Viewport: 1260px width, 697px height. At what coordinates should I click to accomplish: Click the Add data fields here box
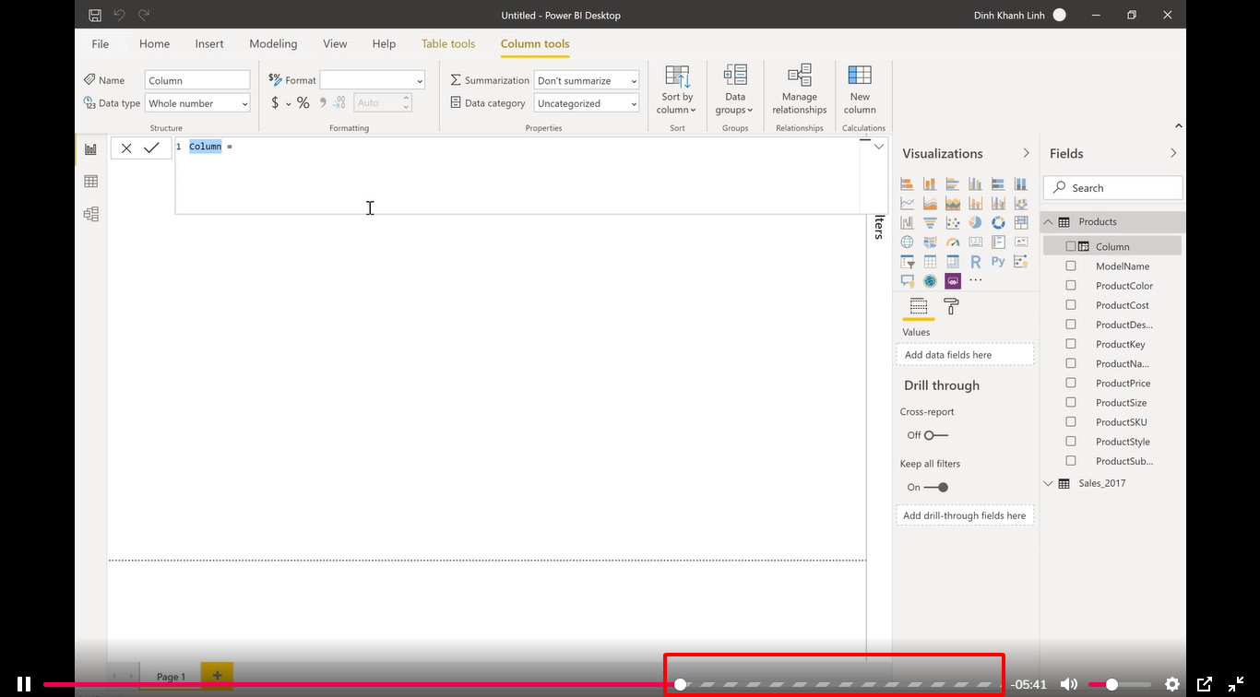point(965,355)
